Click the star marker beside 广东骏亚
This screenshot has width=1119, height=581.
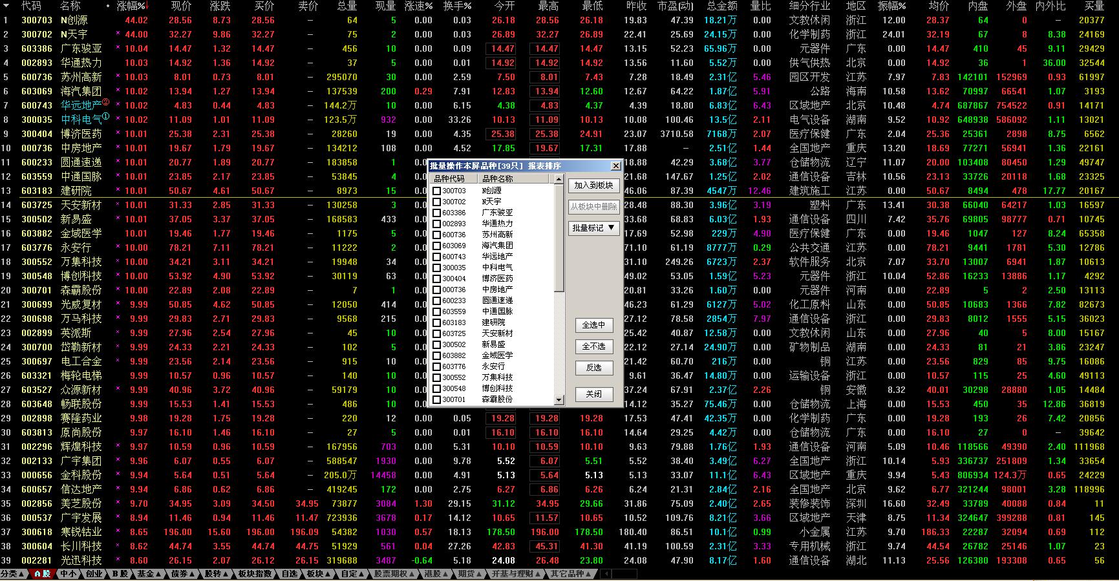point(118,48)
